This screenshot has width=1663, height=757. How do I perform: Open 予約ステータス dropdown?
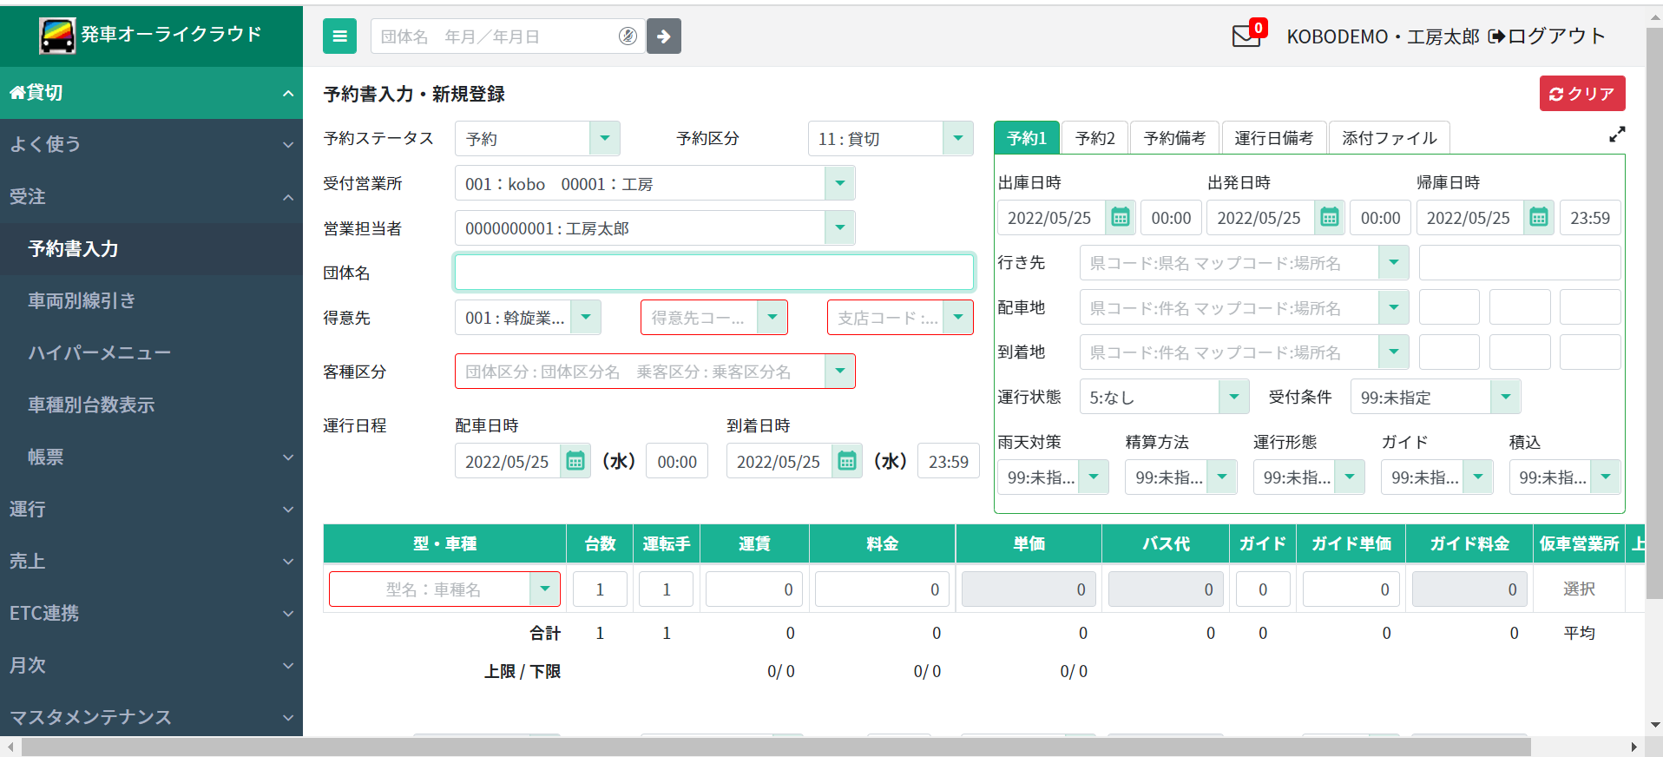coord(605,138)
